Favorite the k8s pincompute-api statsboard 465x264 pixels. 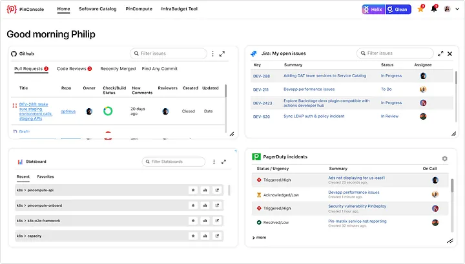click(x=193, y=190)
